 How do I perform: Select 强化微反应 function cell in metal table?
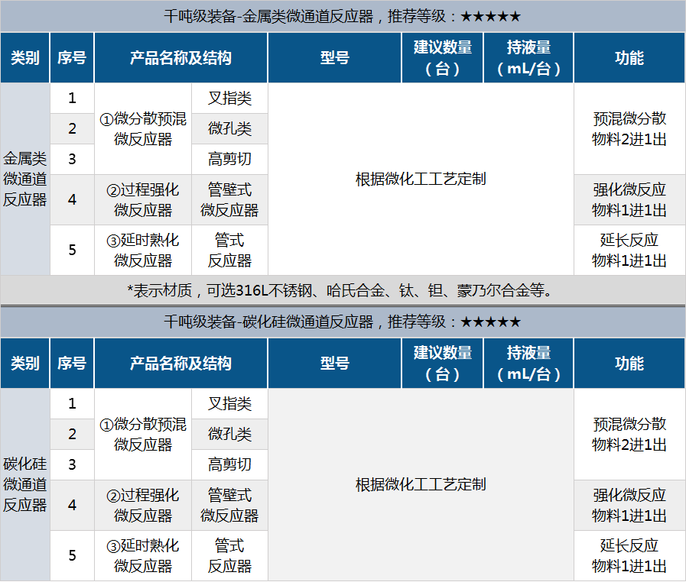(629, 199)
